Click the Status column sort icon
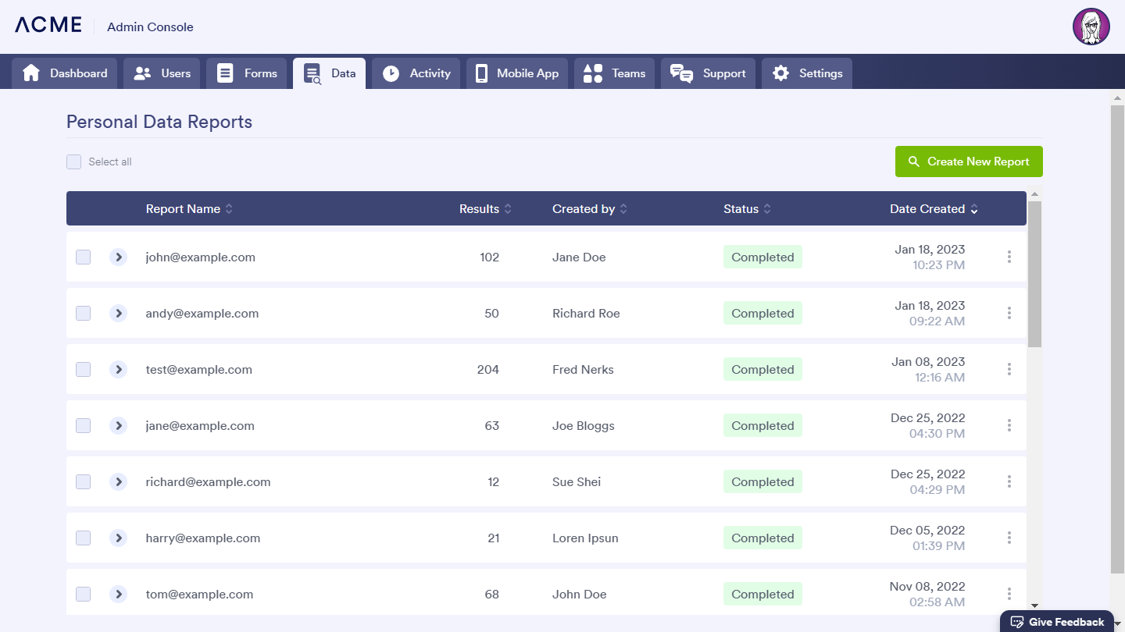The width and height of the screenshot is (1125, 632). [x=767, y=209]
